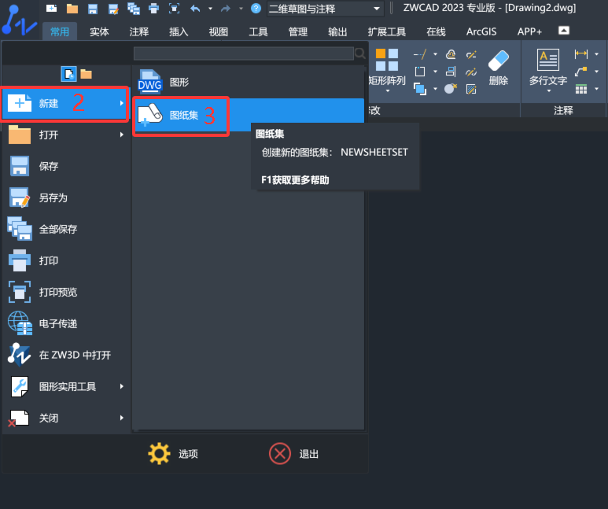Switch to the 插入 ribbon tab
The image size is (608, 509).
179,31
